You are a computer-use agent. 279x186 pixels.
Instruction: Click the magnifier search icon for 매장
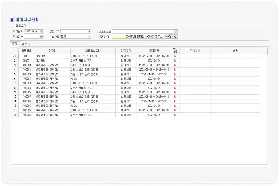click(x=170, y=37)
